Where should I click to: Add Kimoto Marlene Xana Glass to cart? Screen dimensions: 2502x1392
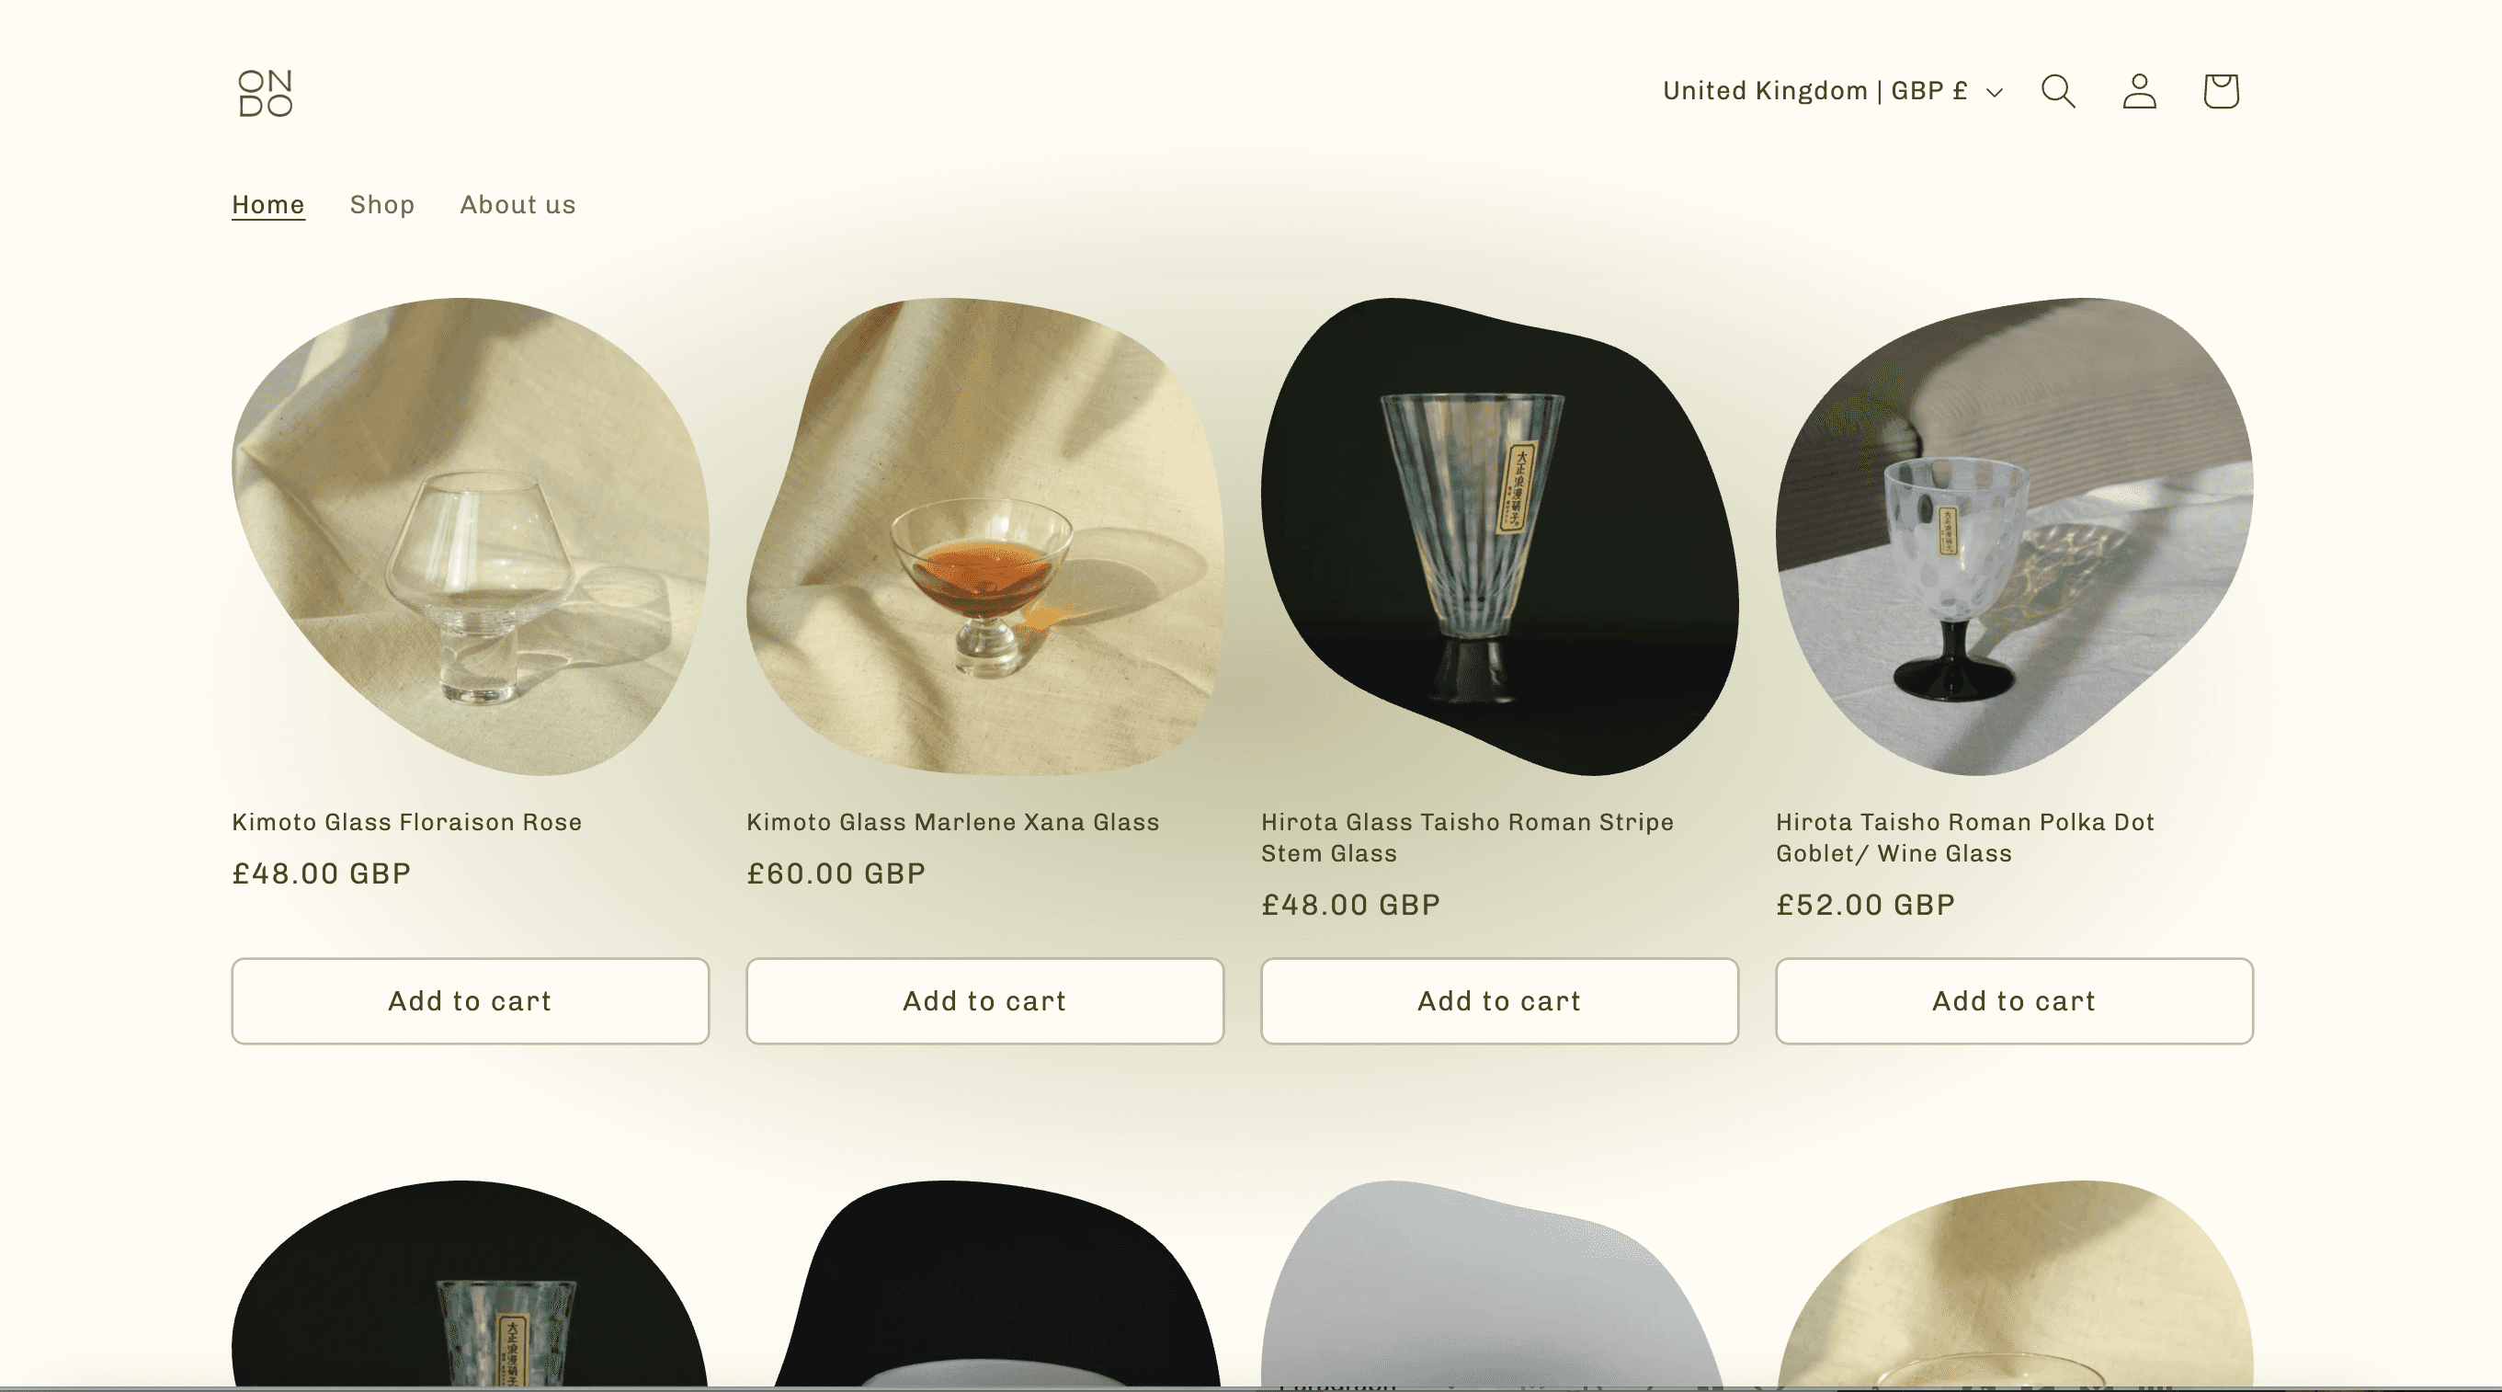click(x=984, y=1001)
